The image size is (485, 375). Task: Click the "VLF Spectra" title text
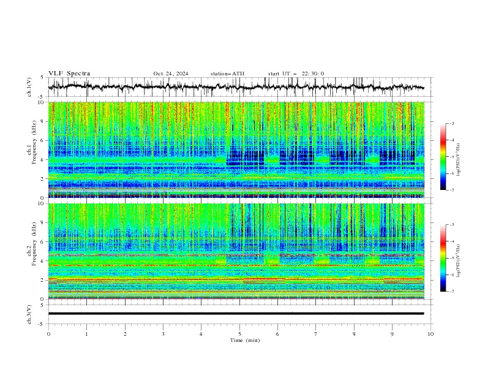[x=69, y=74]
